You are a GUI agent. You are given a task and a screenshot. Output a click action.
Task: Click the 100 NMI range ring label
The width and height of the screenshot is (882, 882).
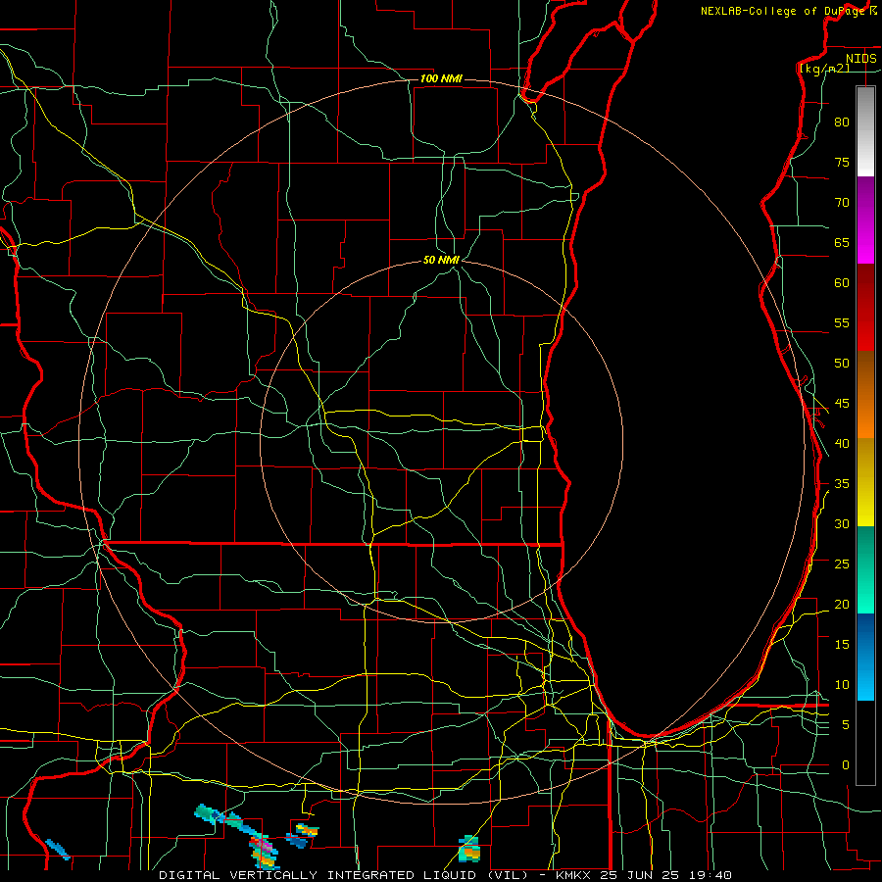click(441, 78)
